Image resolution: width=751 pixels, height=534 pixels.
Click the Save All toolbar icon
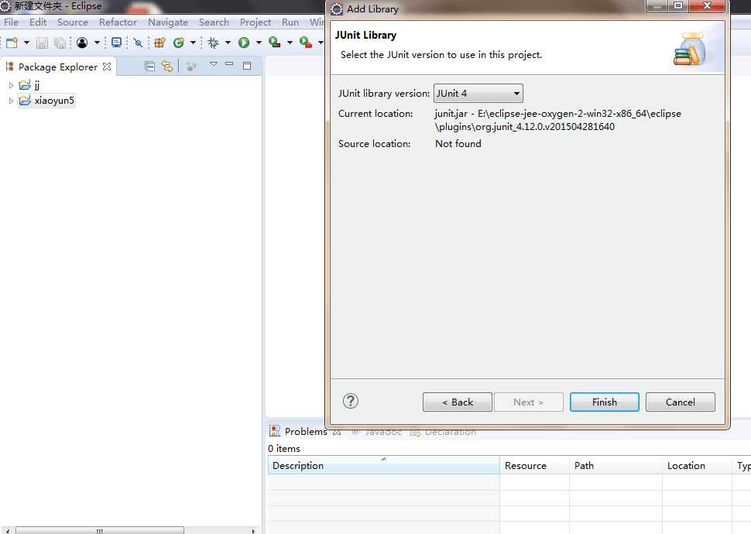[60, 43]
